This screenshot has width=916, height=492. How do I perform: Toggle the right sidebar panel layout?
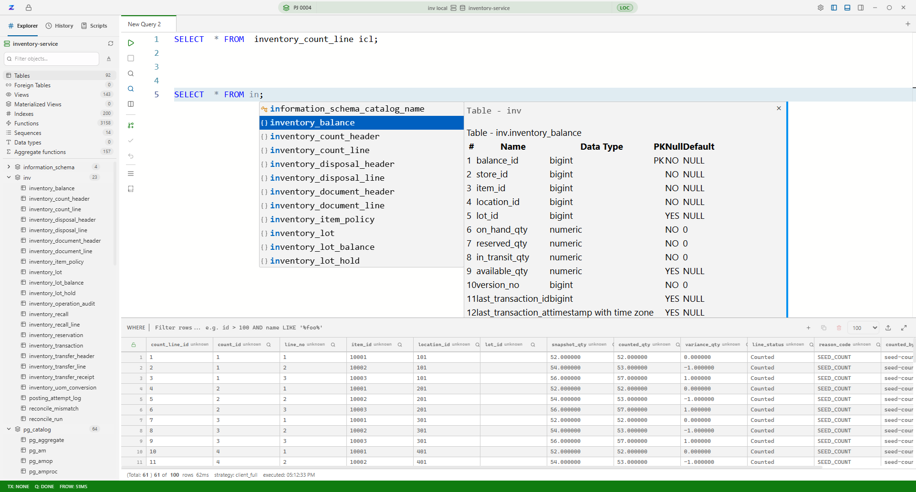861,8
